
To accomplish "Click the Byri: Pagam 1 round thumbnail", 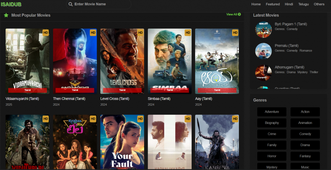I will coord(263,30).
